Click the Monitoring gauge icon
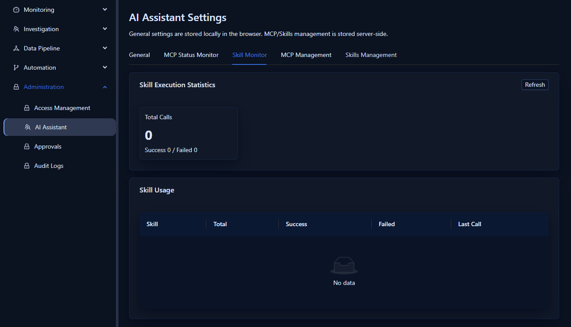Image resolution: width=571 pixels, height=327 pixels. click(x=16, y=10)
